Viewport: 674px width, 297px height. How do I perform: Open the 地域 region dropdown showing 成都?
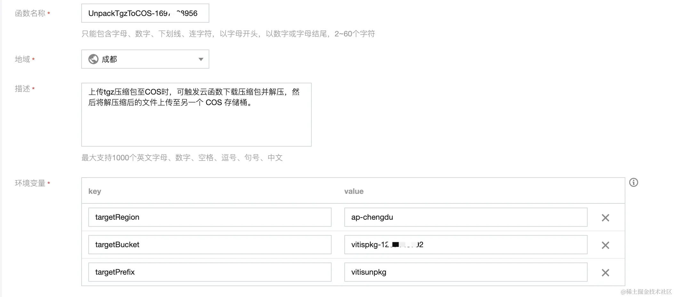145,59
